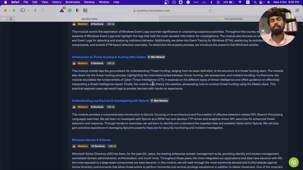Open the three dots menu bar item
The image size is (303, 170).
tap(196, 2)
